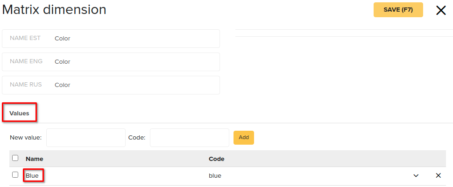The width and height of the screenshot is (453, 187).
Task: Toggle the select-all checkbox in header
Action: [15, 158]
